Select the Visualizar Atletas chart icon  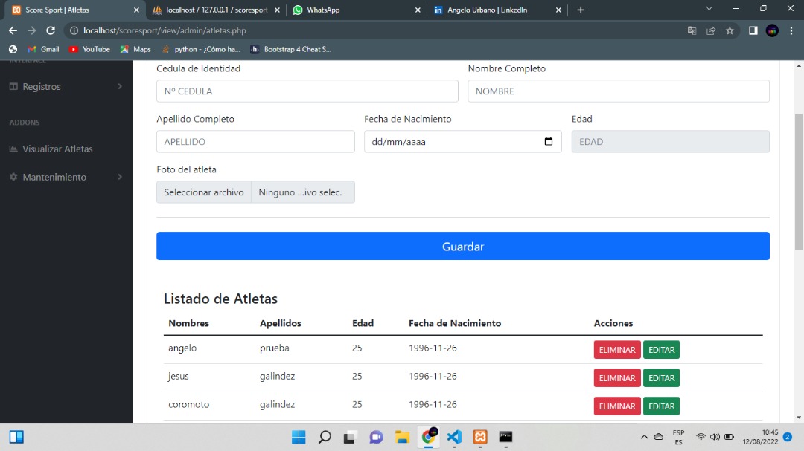(x=13, y=149)
